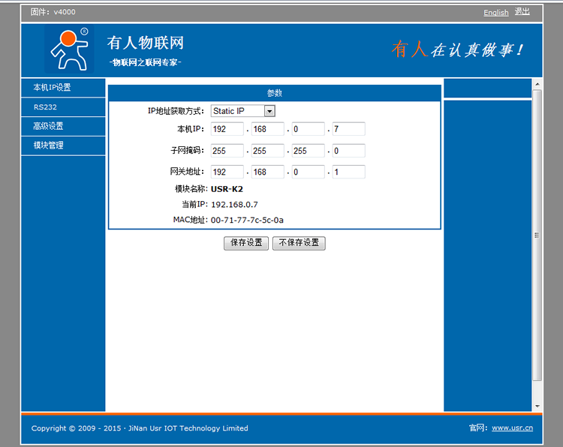The height and width of the screenshot is (447, 563).
Task: Click the USR IOT running-man logo
Action: [69, 48]
